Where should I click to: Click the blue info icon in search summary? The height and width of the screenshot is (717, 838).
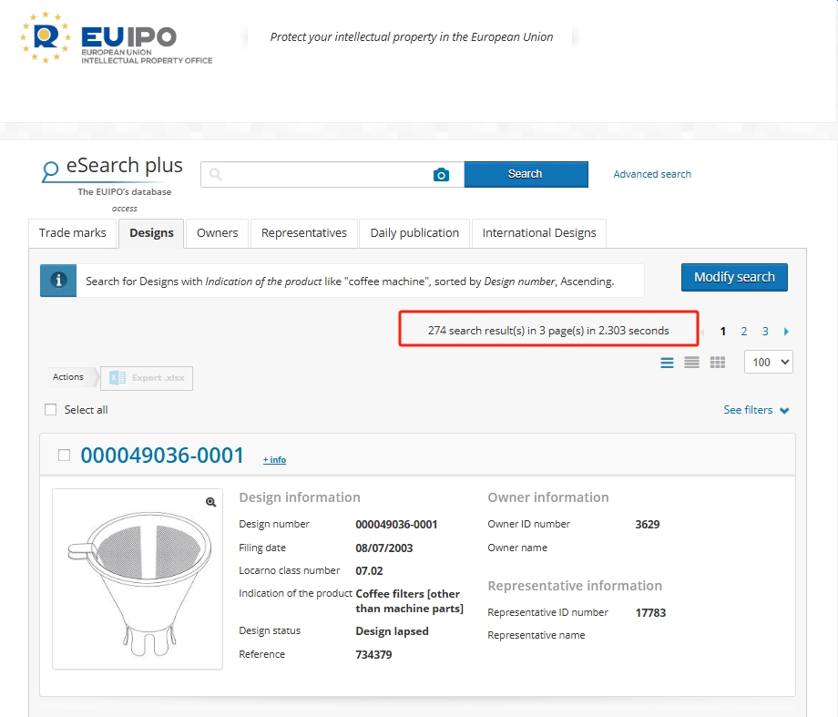click(58, 281)
